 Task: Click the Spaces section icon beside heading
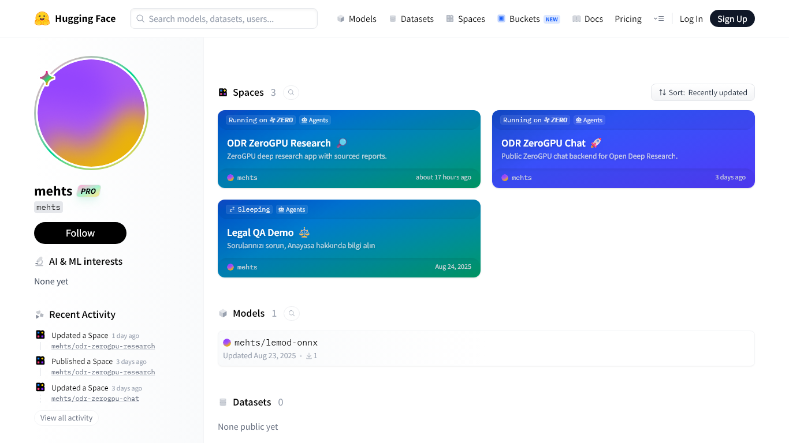(223, 92)
